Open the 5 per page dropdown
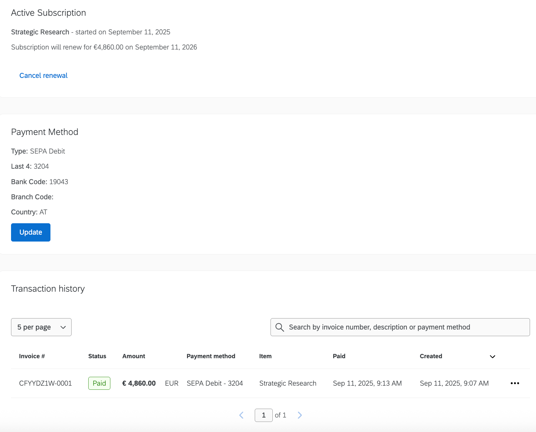This screenshot has width=536, height=432. pos(41,327)
